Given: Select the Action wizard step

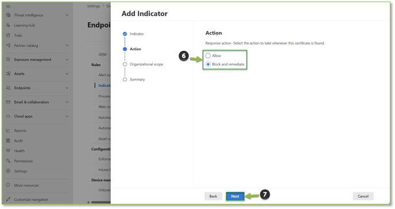Looking at the screenshot, I should click(125, 49).
